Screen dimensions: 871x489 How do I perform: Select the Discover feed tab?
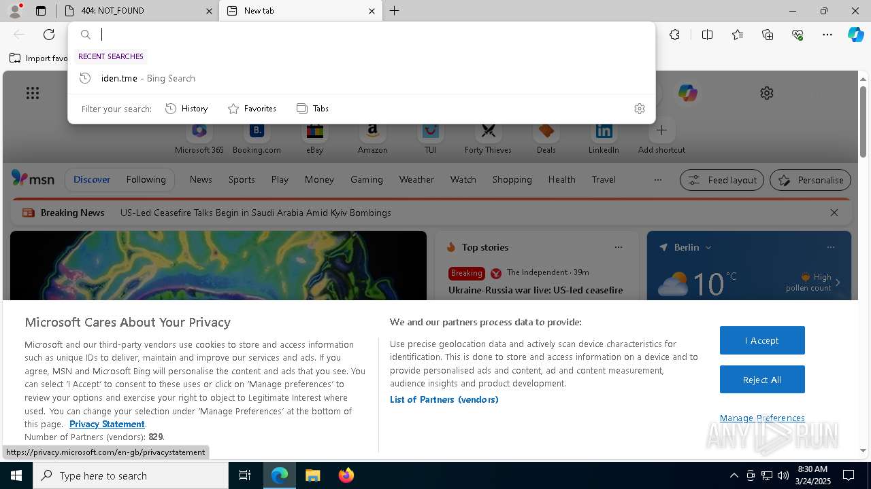[92, 180]
